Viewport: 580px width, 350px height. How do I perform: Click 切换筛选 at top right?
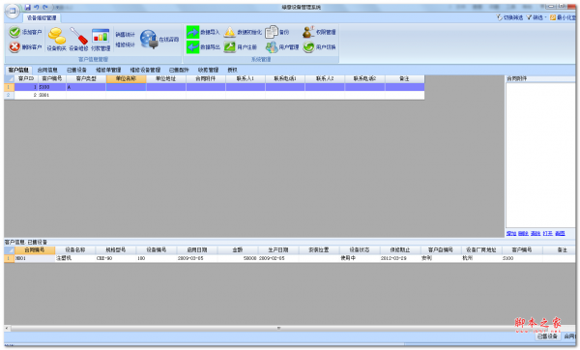click(509, 17)
